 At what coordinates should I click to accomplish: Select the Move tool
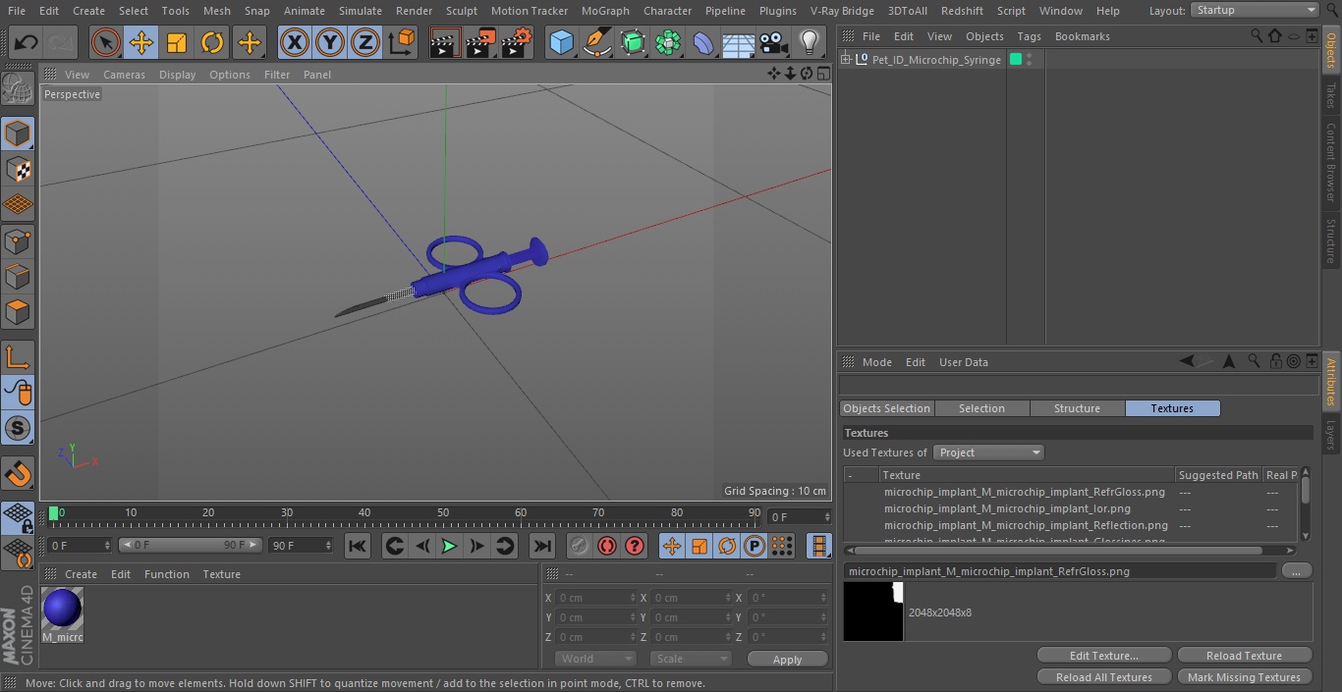click(141, 43)
